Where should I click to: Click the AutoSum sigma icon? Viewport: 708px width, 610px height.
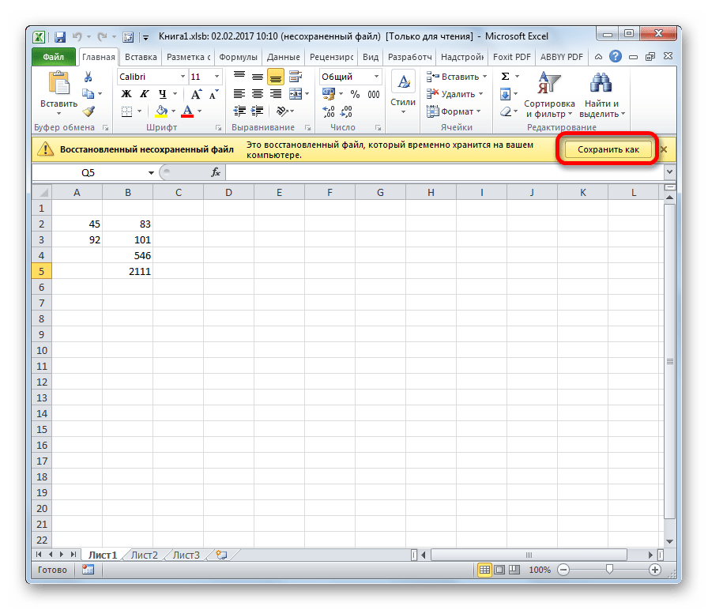click(x=505, y=77)
